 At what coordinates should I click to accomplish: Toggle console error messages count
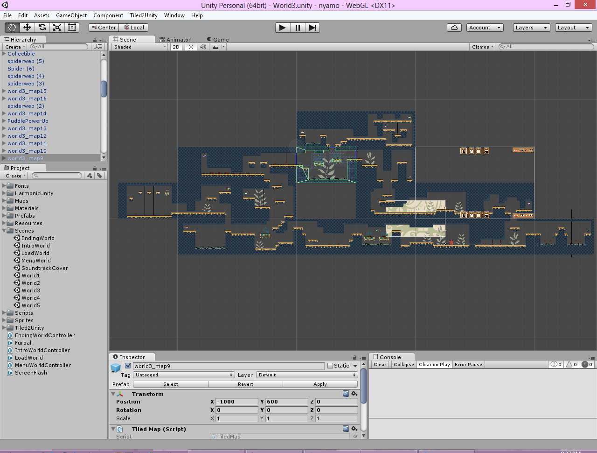(587, 365)
